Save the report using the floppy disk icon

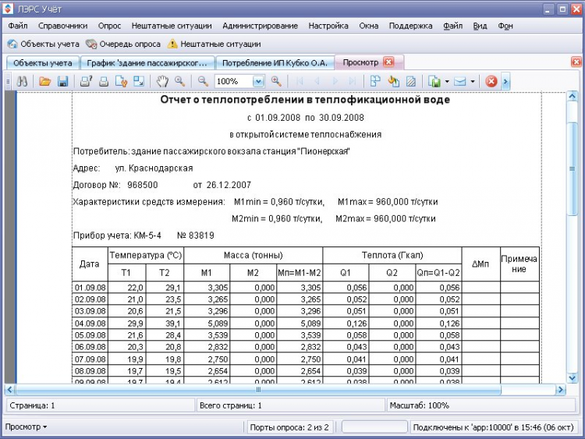tap(63, 81)
